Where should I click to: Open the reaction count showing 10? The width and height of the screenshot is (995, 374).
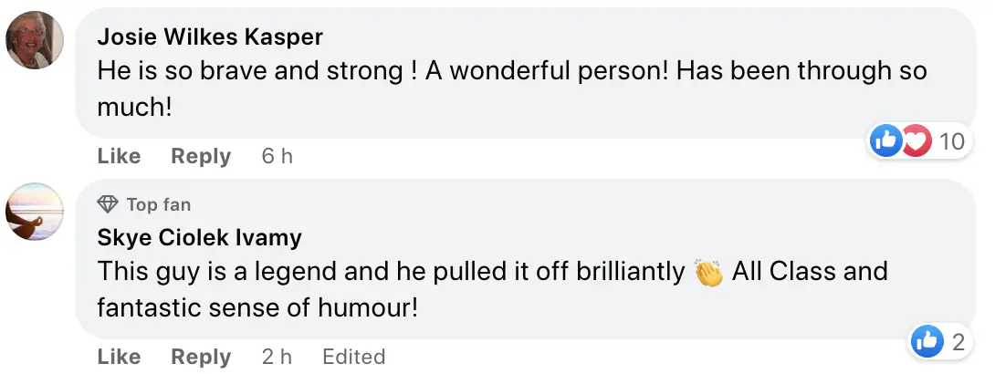pos(951,141)
